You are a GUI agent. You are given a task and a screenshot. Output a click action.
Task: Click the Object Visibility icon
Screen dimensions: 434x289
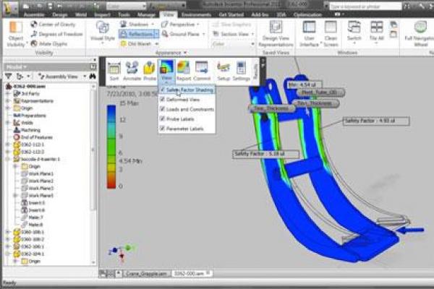point(17,34)
